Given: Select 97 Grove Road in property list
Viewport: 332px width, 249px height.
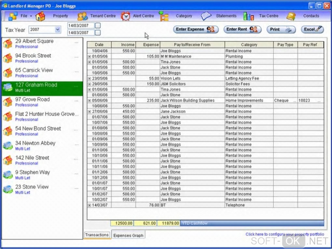Looking at the screenshot, I should (33, 100).
